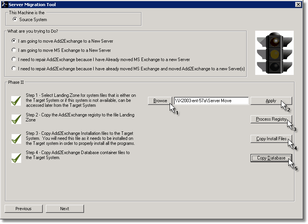Click the traffic light status image
This screenshot has height=224, width=308.
click(x=274, y=53)
